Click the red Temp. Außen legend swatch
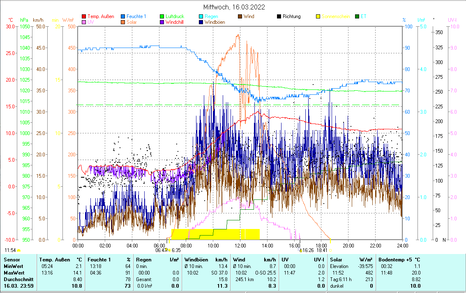This screenshot has width=466, height=293. tap(84, 16)
